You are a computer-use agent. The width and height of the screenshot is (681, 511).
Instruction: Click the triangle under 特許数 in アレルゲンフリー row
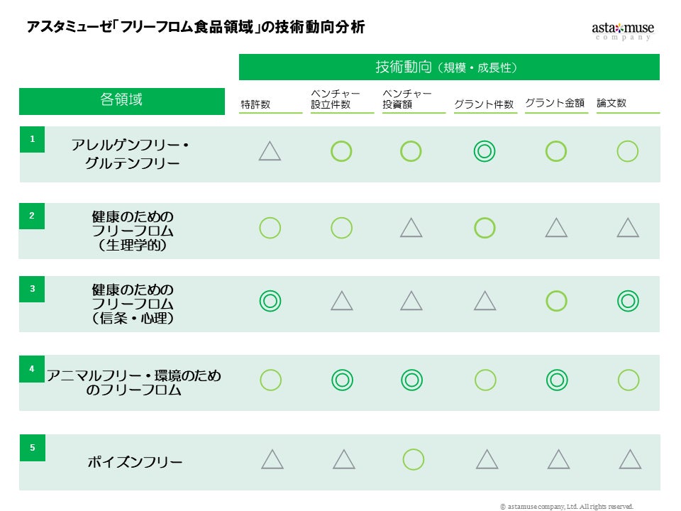(x=270, y=151)
